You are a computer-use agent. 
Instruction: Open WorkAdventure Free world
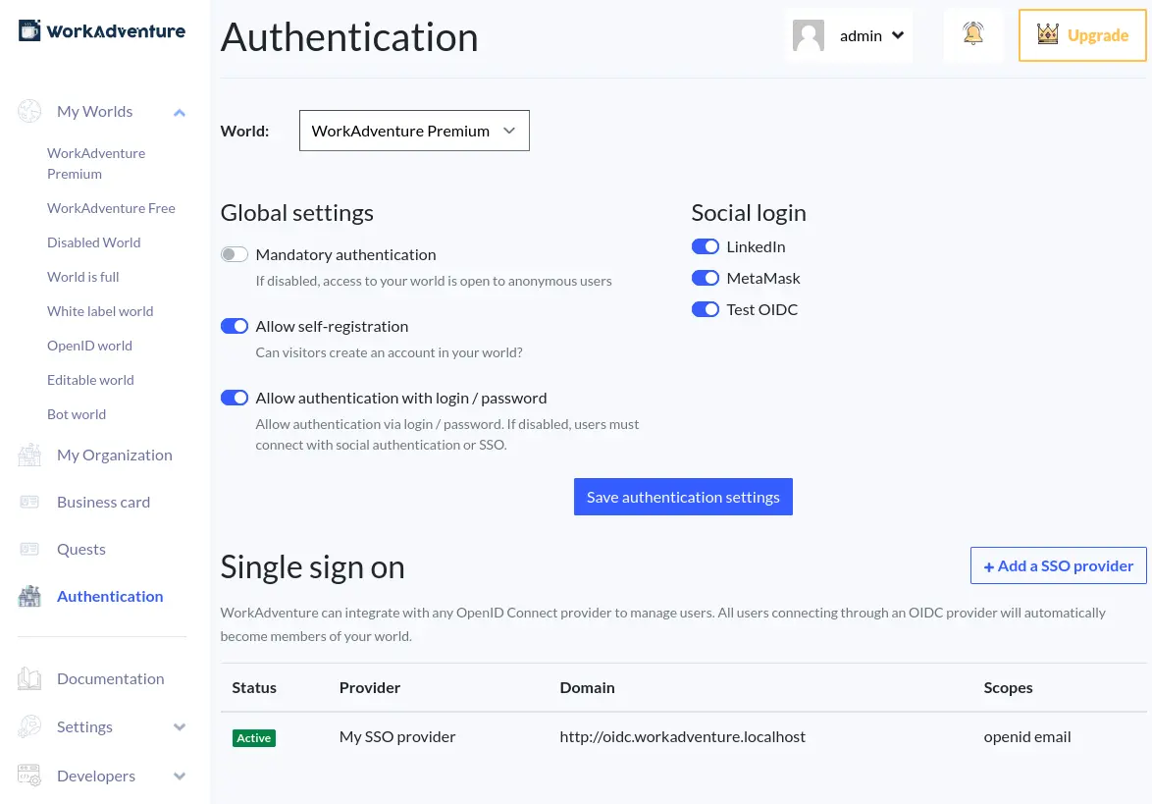click(x=111, y=208)
